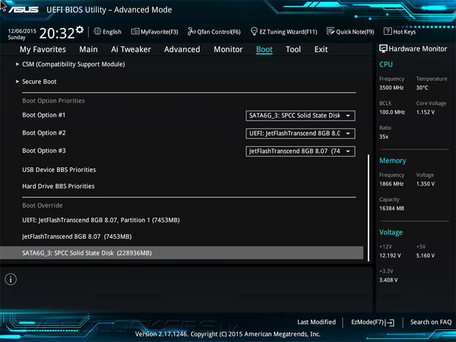The height and width of the screenshot is (342, 456).
Task: Open Quick Note(F9)
Action: pyautogui.click(x=350, y=32)
